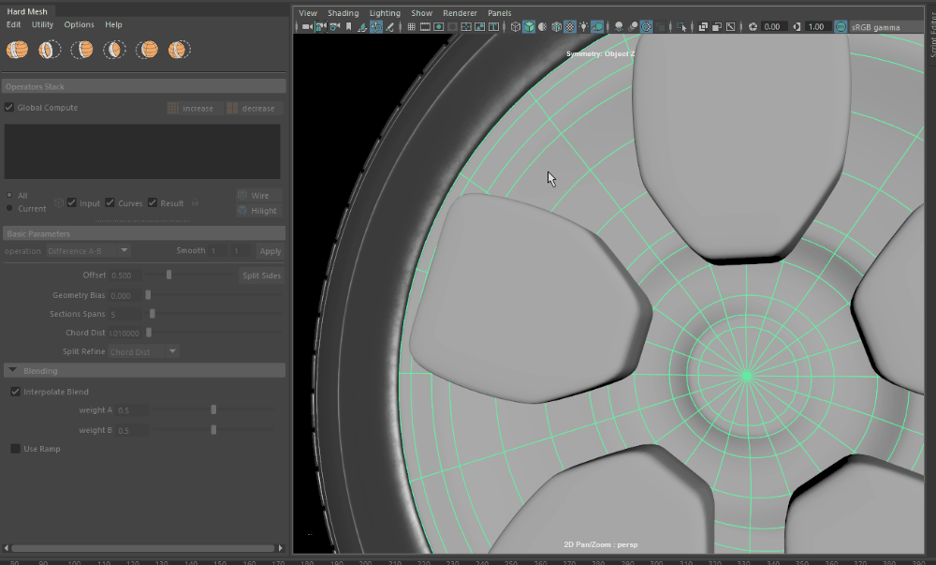Toggle Multisample Anti-aliasing icon

point(646,27)
